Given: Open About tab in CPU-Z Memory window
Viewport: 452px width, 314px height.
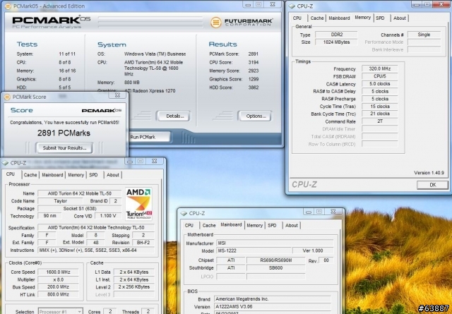Looking at the screenshot, I should tap(400, 18).
